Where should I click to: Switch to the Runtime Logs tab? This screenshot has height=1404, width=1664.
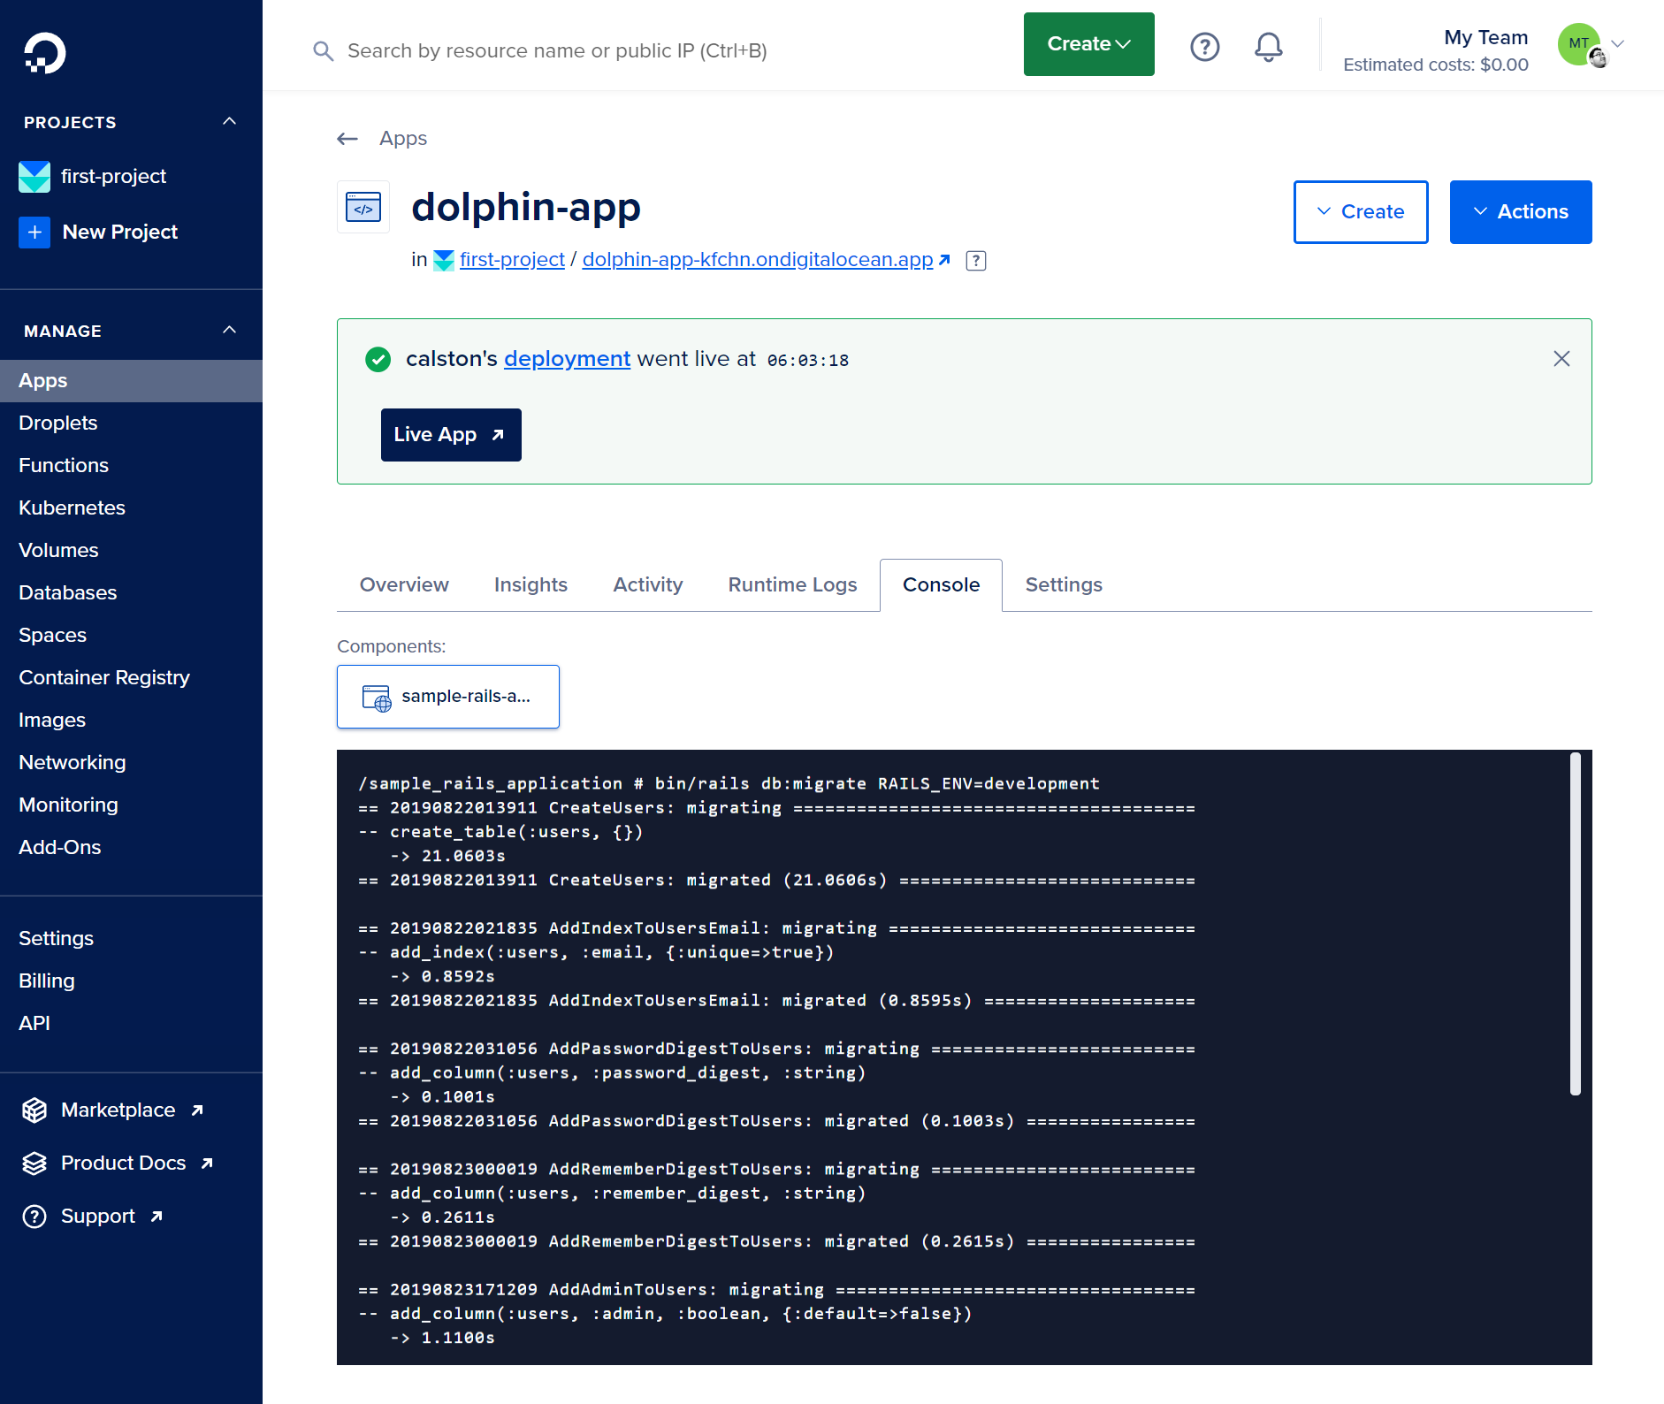(x=792, y=585)
